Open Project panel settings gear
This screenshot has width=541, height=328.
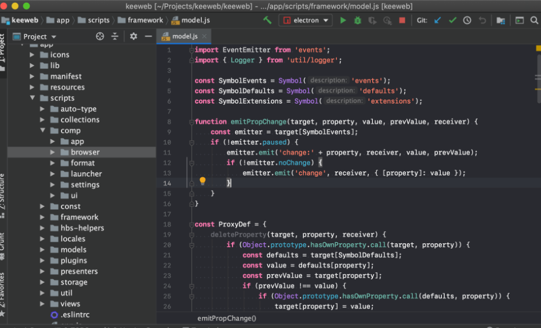[133, 36]
